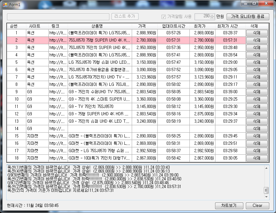The width and height of the screenshot is (276, 213).
Task: Click the 업데이트시간 column header
Action: point(173,26)
